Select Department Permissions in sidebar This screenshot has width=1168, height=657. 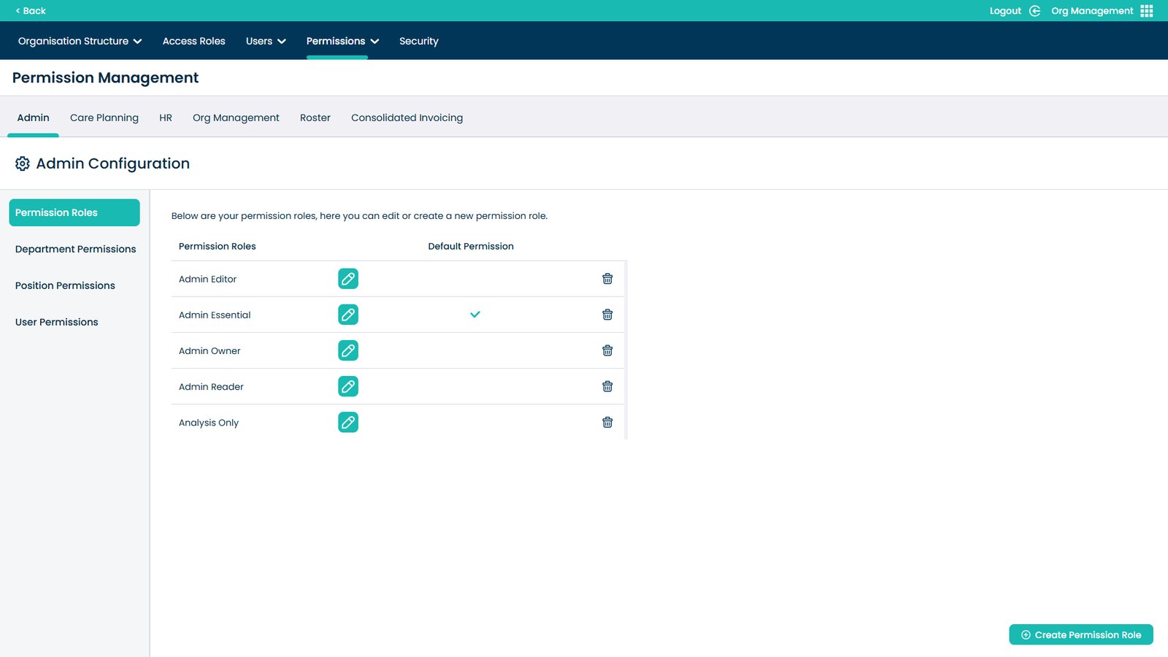(75, 249)
